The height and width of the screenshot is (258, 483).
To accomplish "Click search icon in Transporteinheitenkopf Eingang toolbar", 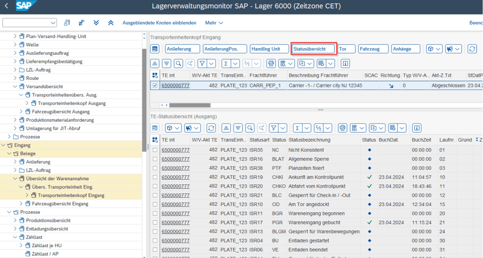I will coord(178,64).
